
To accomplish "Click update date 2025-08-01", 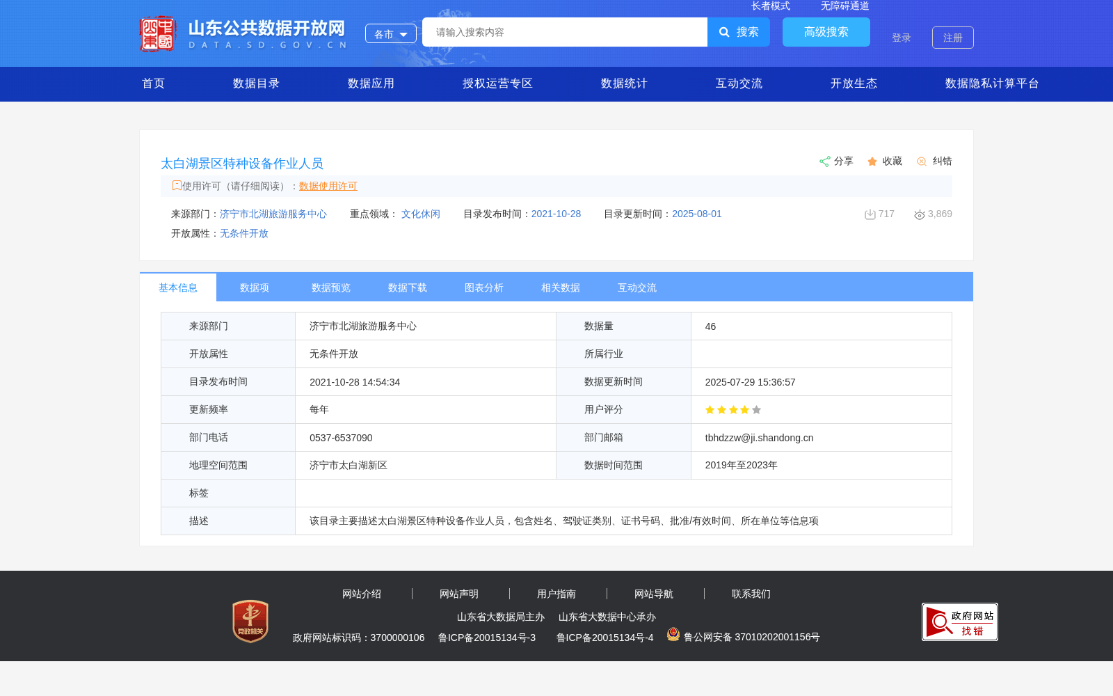I will click(x=697, y=214).
